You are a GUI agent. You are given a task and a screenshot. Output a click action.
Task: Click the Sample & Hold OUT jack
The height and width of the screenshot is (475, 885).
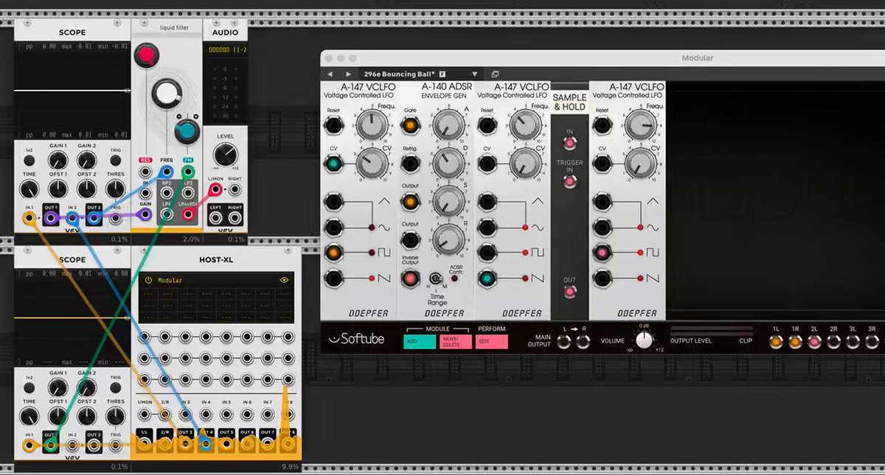(x=569, y=292)
